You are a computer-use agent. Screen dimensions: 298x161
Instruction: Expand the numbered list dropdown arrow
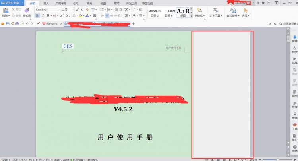(x=112, y=10)
